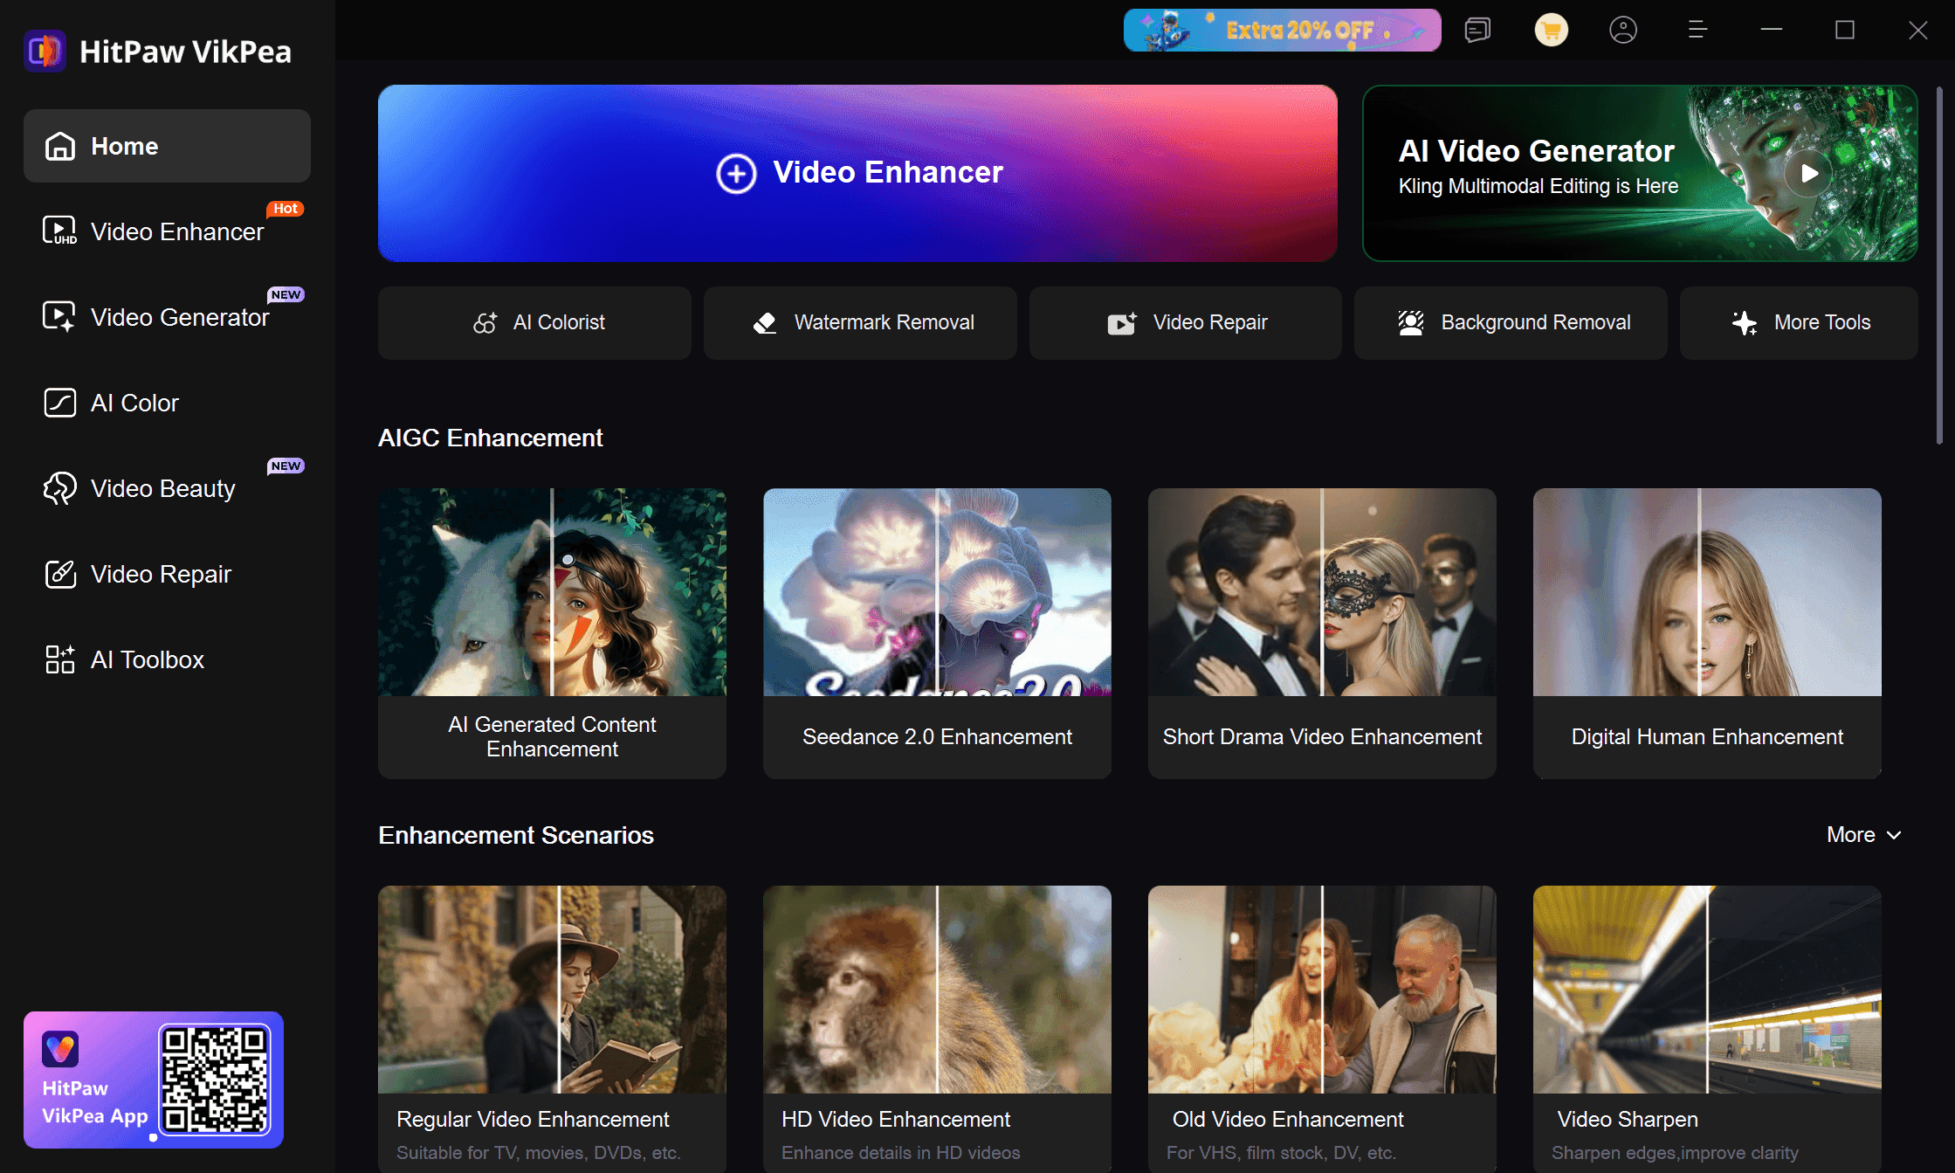
Task: Open the AI Toolbox label in sidebar
Action: pos(148,659)
